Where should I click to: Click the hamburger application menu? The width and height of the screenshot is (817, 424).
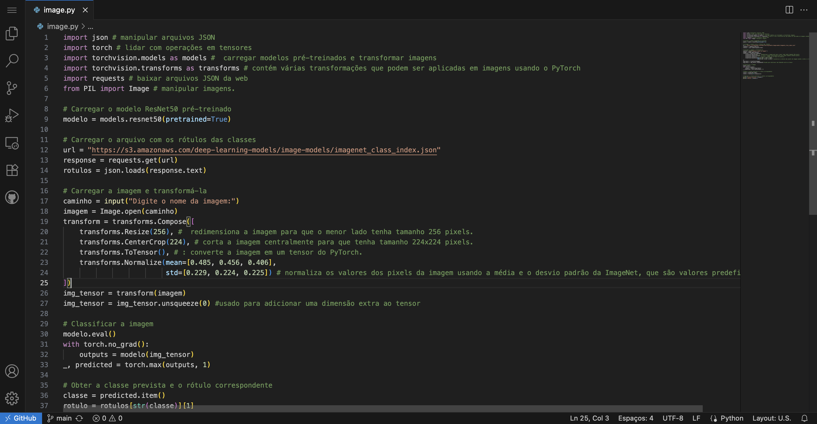click(12, 10)
